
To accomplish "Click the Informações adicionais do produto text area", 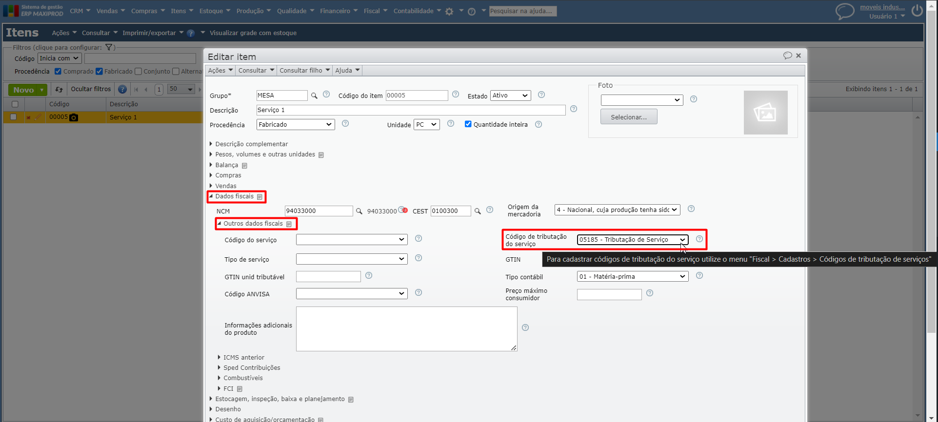I will point(406,329).
